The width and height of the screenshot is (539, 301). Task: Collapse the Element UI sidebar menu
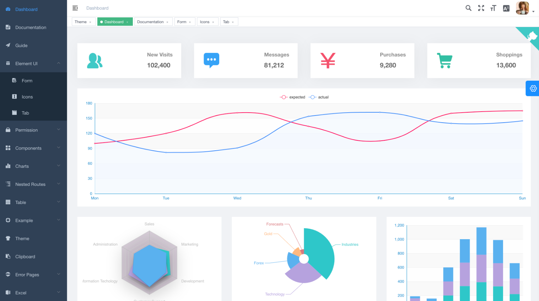(x=33, y=63)
